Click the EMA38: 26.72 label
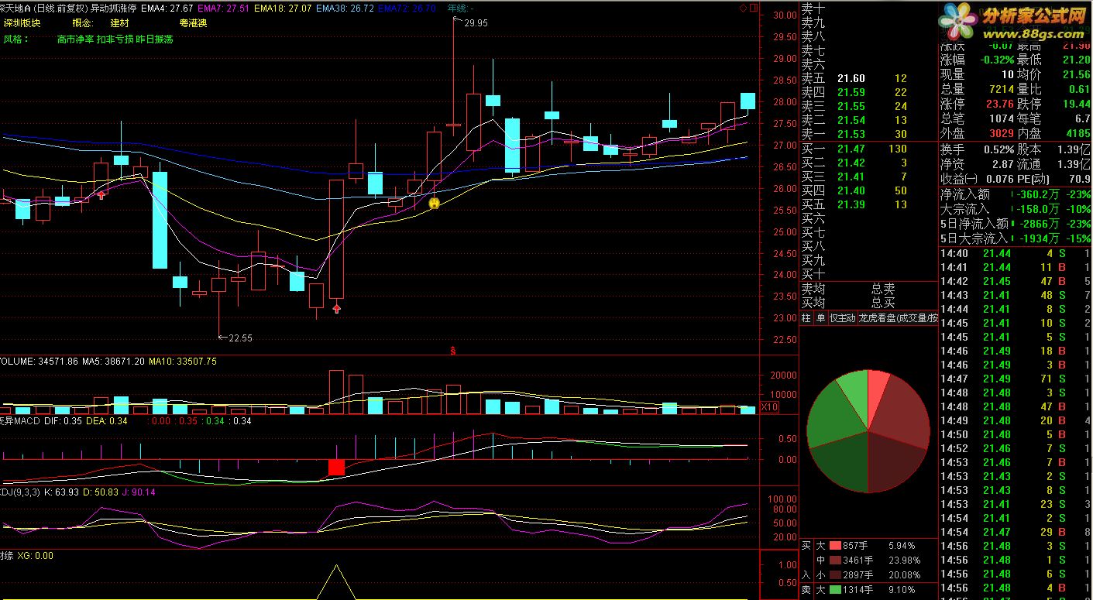The height and width of the screenshot is (600, 1093). [x=345, y=8]
